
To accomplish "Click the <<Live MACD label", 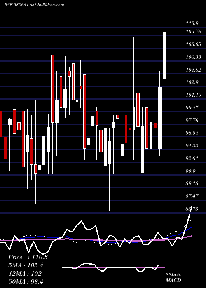I will pyautogui.click(x=173, y=277).
